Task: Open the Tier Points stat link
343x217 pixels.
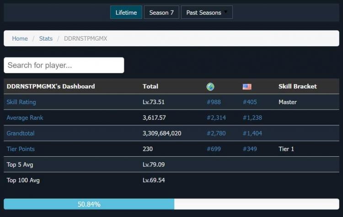Action: click(x=21, y=149)
